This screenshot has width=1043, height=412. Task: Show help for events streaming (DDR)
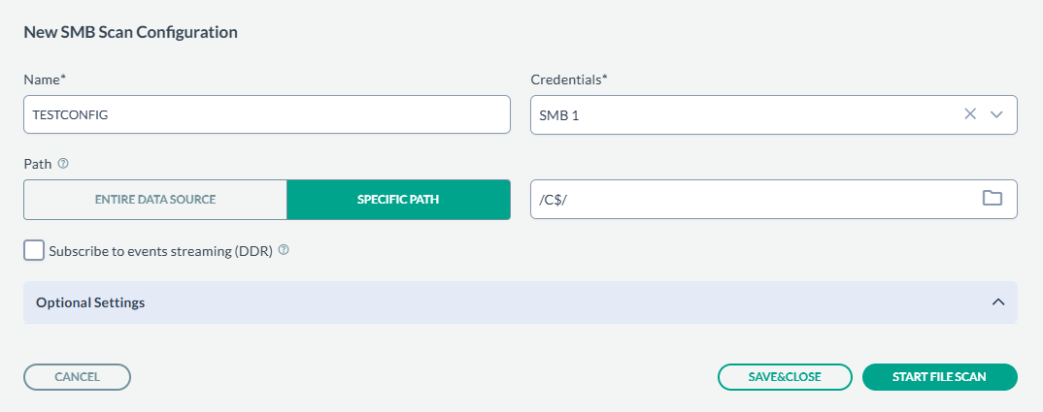point(285,250)
